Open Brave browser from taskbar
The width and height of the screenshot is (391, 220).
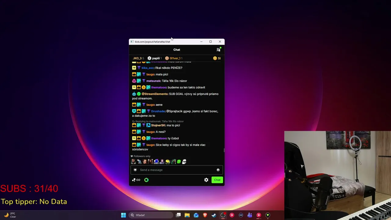(x=205, y=215)
